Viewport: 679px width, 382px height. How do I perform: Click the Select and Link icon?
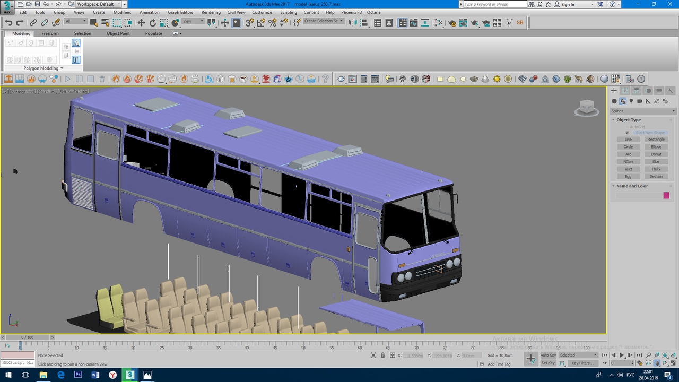point(33,23)
